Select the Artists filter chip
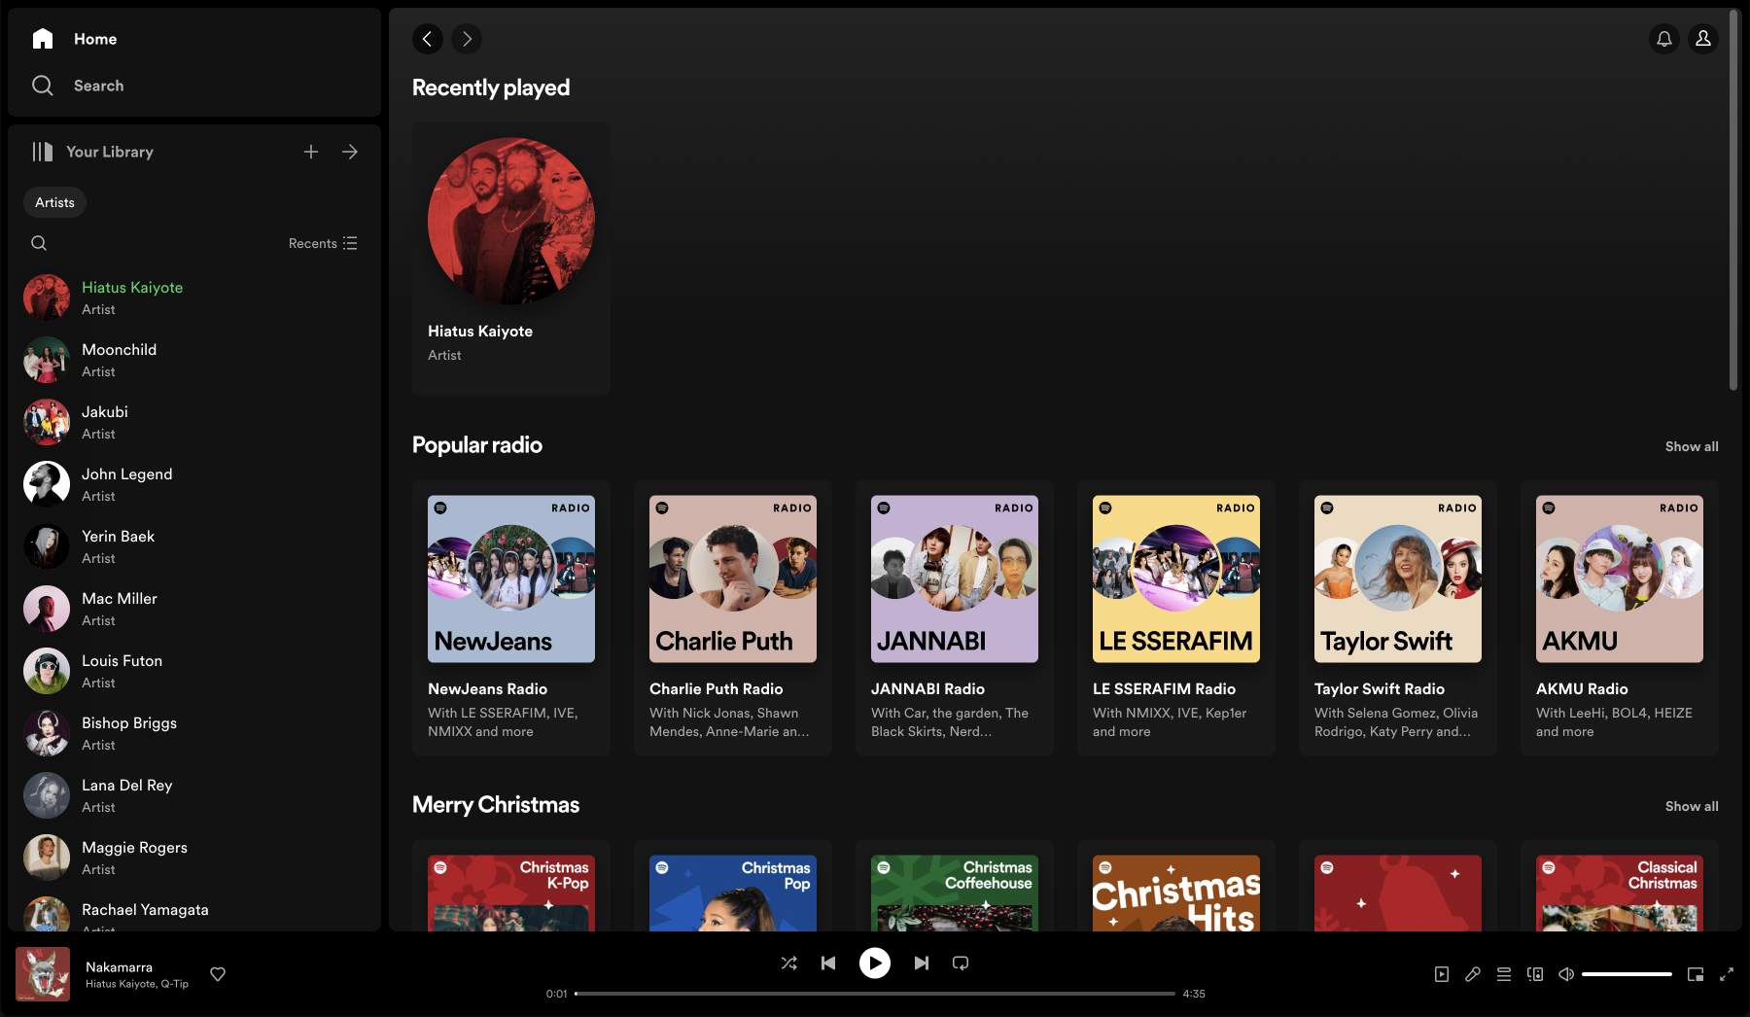The width and height of the screenshot is (1750, 1017). 54,202
